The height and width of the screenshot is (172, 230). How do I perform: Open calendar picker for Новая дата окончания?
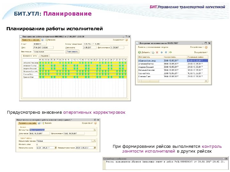95,148
